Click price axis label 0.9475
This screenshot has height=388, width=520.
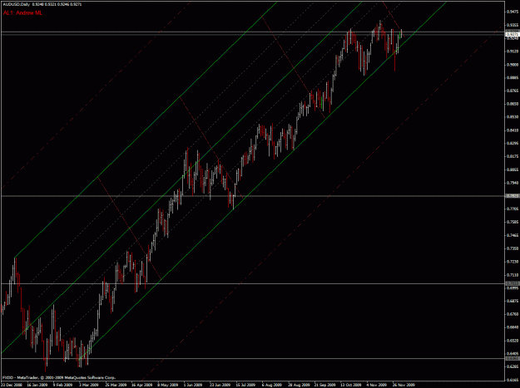click(513, 12)
